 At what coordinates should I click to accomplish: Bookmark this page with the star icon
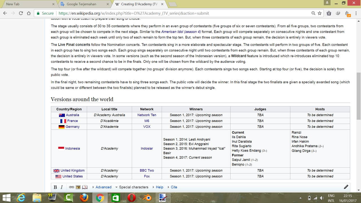point(320,13)
